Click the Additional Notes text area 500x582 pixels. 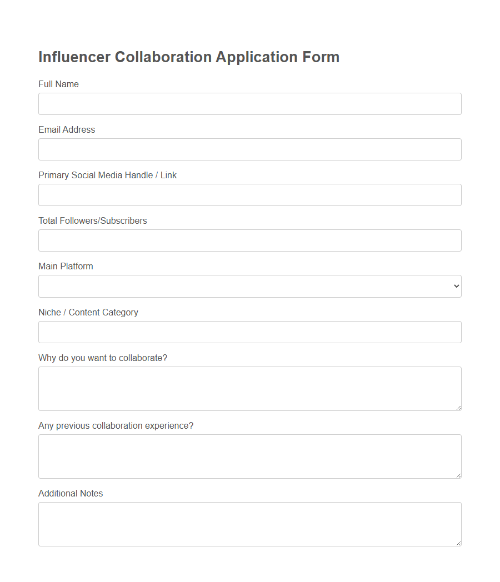point(249,524)
